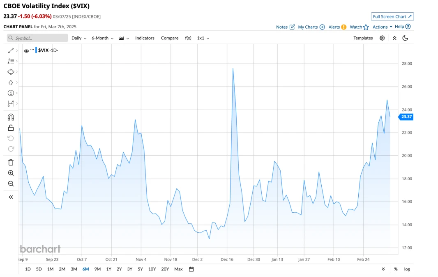Expand the 6-Month period dropdown

coord(102,38)
